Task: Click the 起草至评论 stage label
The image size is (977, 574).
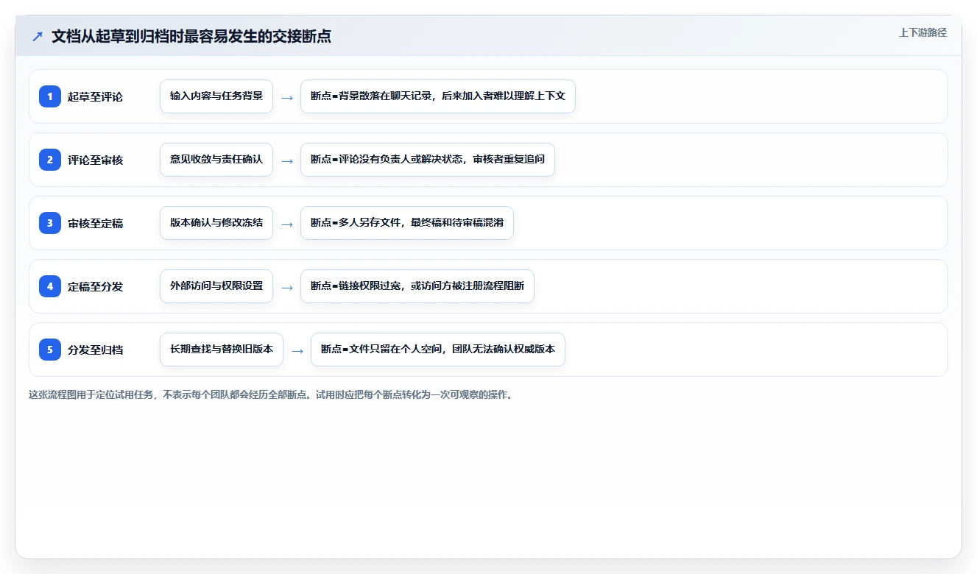Action: pos(96,96)
